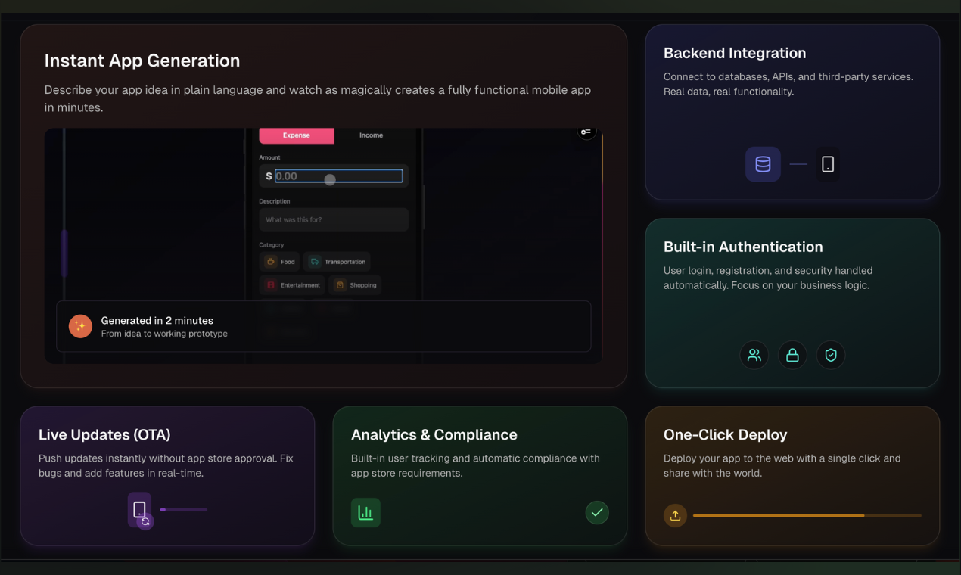Click the Live Updates purple progress bar
Viewport: 961px width, 575px height.
pos(183,510)
